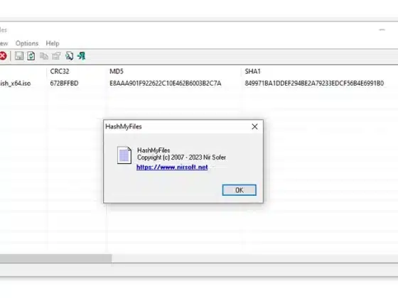The height and width of the screenshot is (298, 398).
Task: Open the Options menu
Action: pyautogui.click(x=27, y=43)
